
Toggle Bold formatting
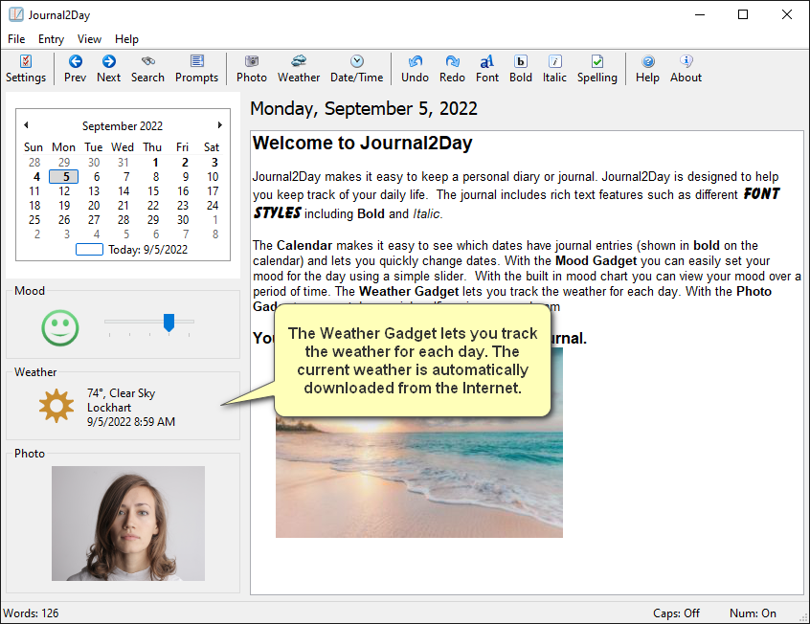click(x=520, y=69)
